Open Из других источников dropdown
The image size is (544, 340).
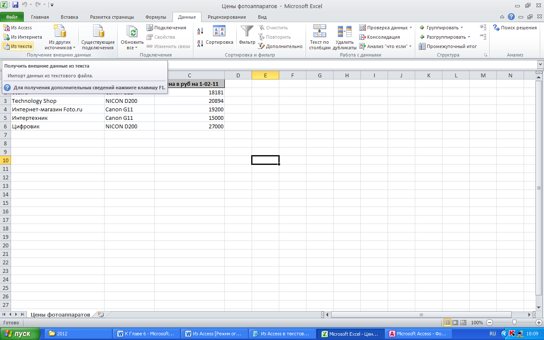[60, 37]
